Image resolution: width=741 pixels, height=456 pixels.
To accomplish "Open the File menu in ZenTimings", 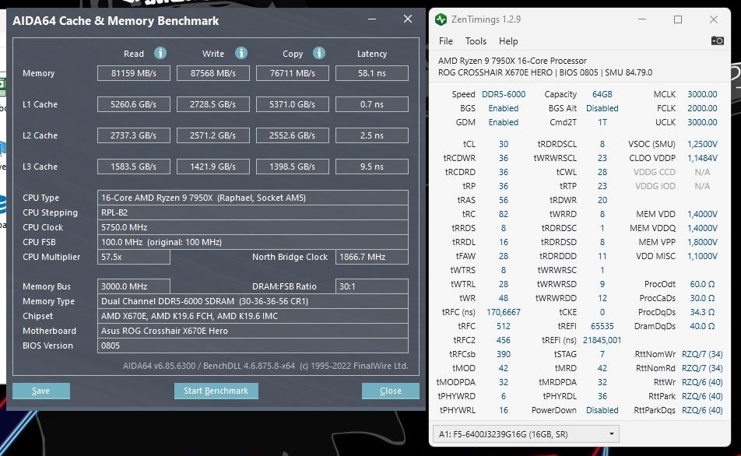I will 446,41.
